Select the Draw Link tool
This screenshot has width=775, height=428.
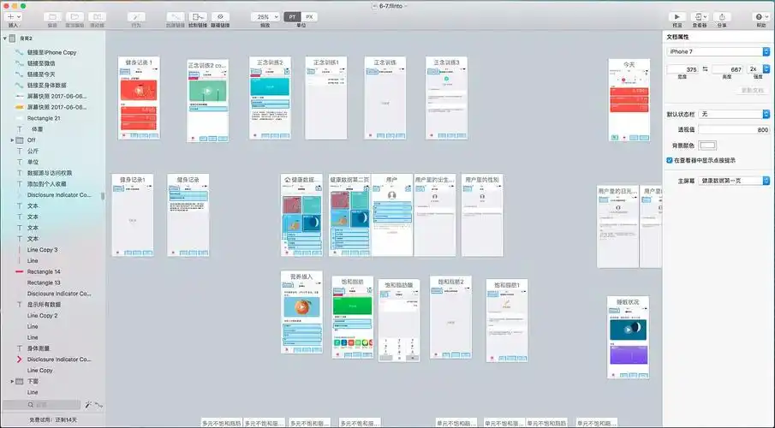tap(197, 16)
